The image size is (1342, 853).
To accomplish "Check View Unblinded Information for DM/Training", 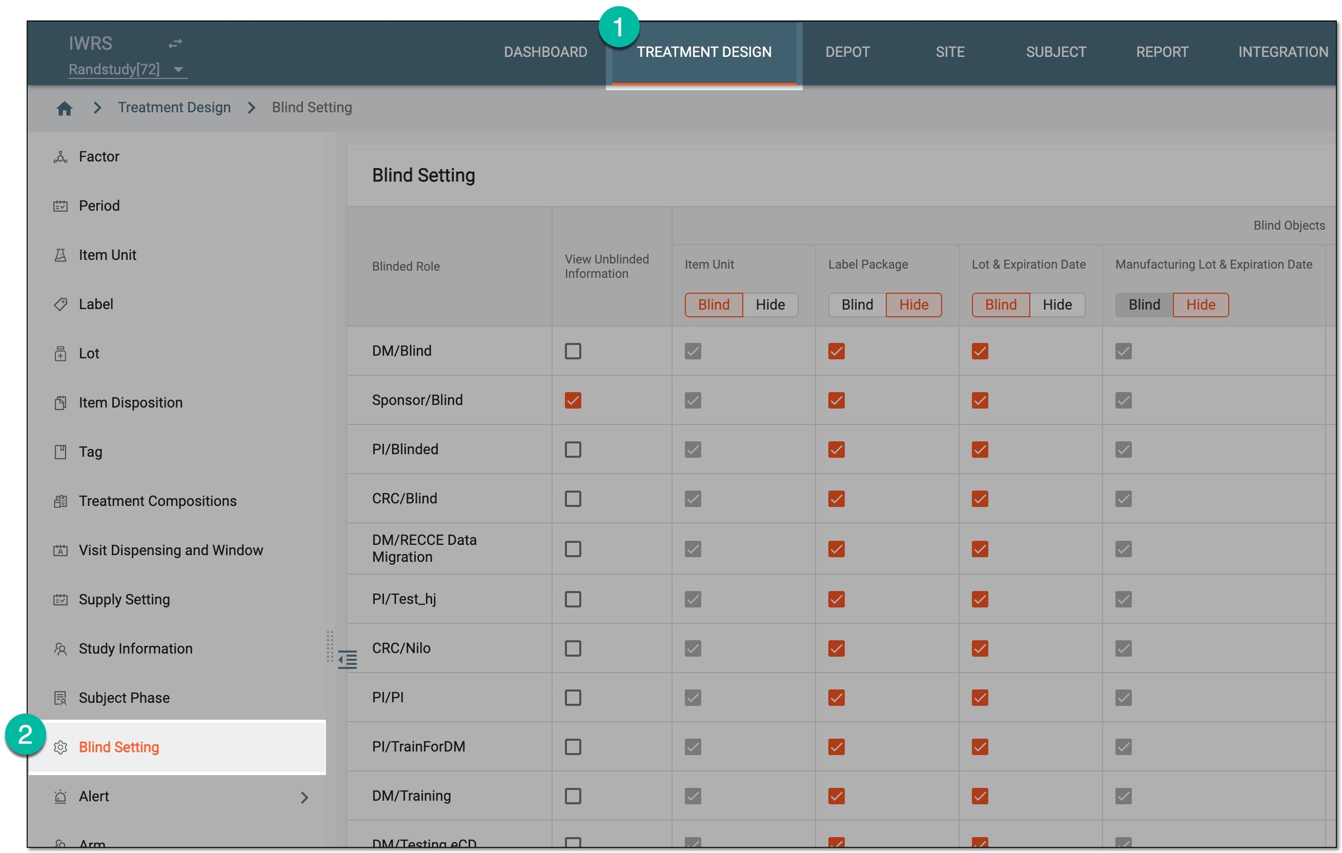I will point(573,796).
